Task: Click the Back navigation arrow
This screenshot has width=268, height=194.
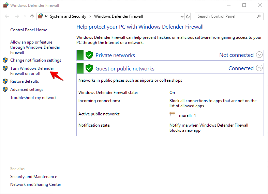Action: (7, 16)
